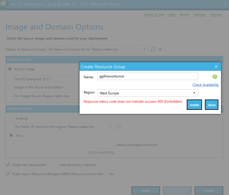
Task: Click the close button in the dialog
Action: (x=212, y=105)
